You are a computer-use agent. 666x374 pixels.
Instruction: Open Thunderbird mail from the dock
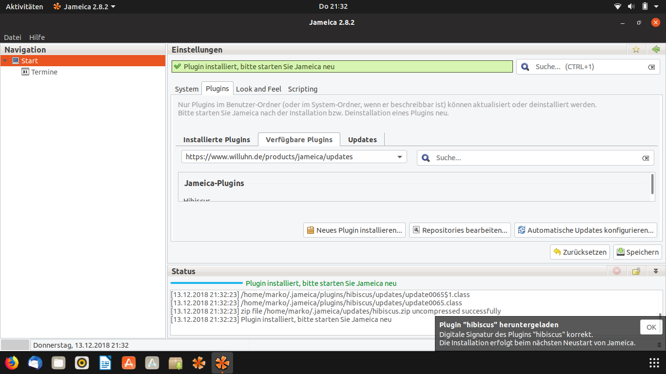(x=35, y=363)
